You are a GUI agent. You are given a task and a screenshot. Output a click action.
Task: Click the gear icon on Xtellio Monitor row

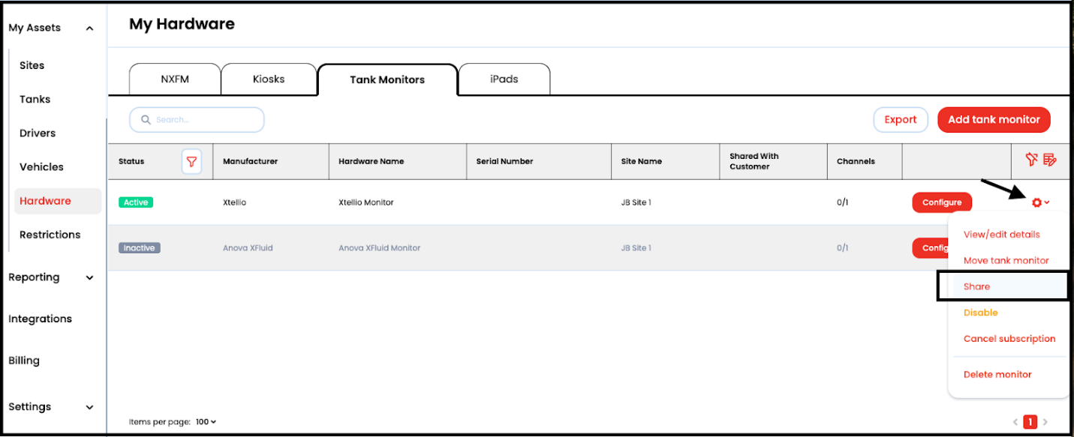point(1037,202)
